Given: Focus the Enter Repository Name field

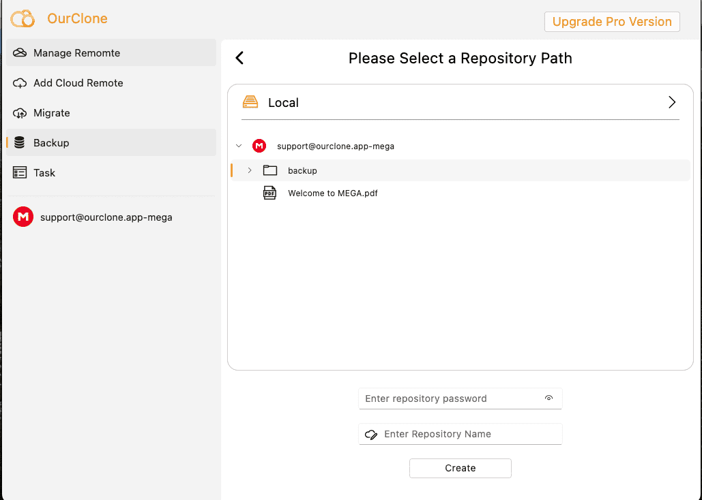Looking at the screenshot, I should 460,434.
